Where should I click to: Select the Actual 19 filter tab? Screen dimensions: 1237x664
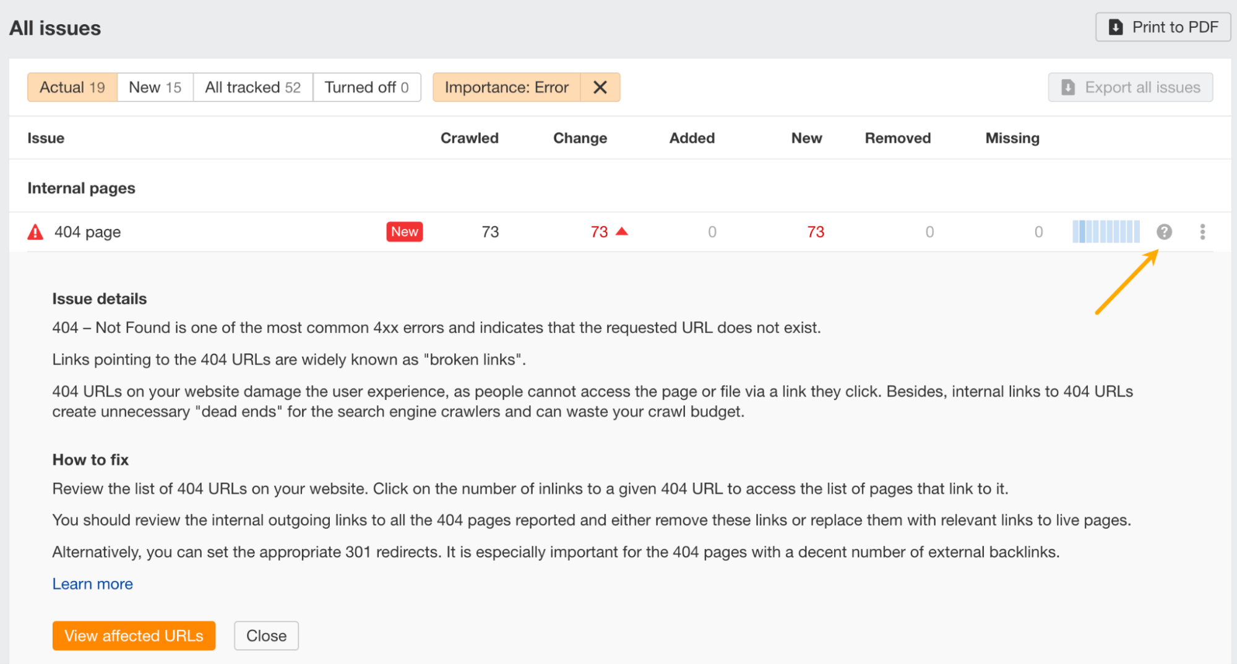(x=71, y=87)
